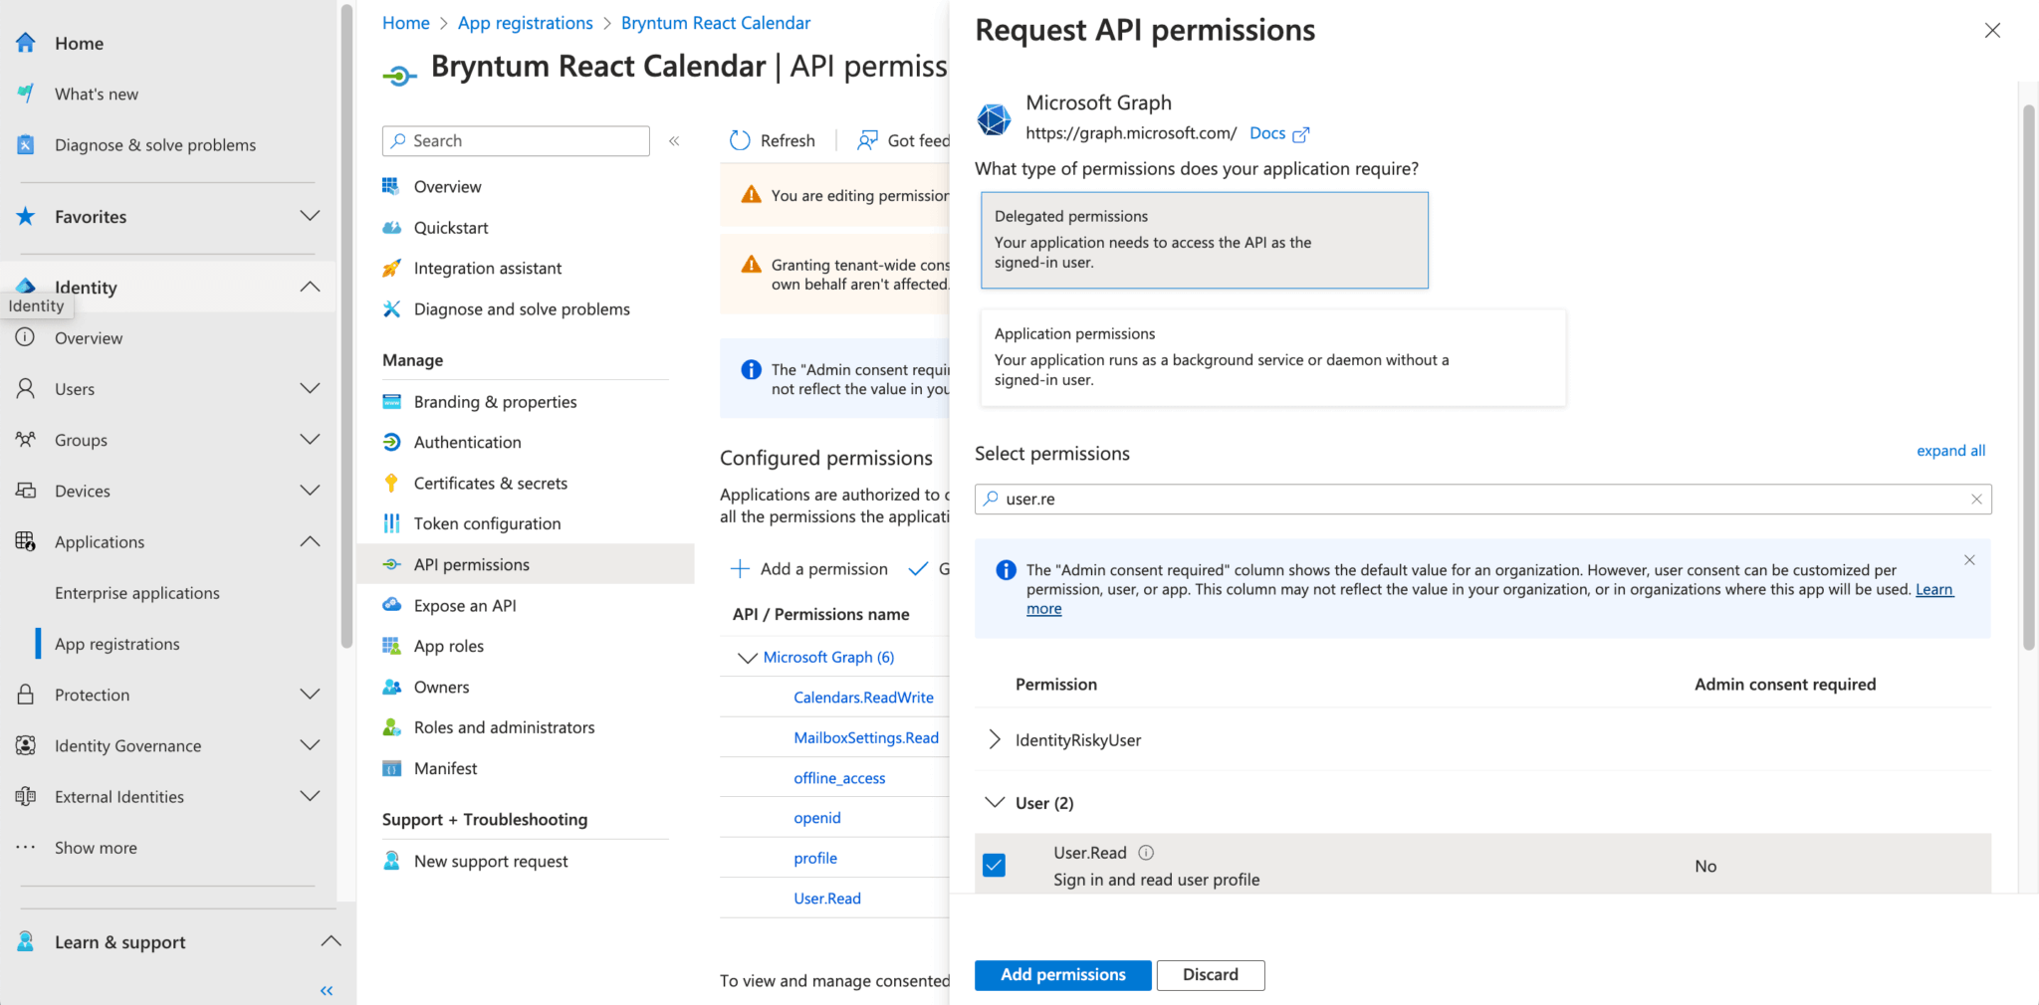Click Show more in the sidebar

point(96,848)
